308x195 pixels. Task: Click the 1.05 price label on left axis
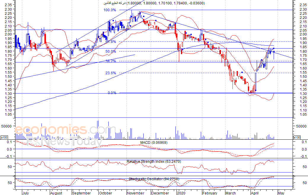click(8, 115)
